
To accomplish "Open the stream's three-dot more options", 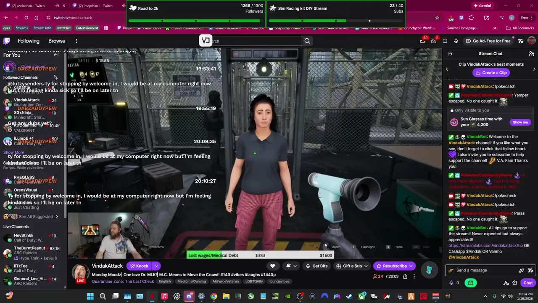I will click(414, 276).
